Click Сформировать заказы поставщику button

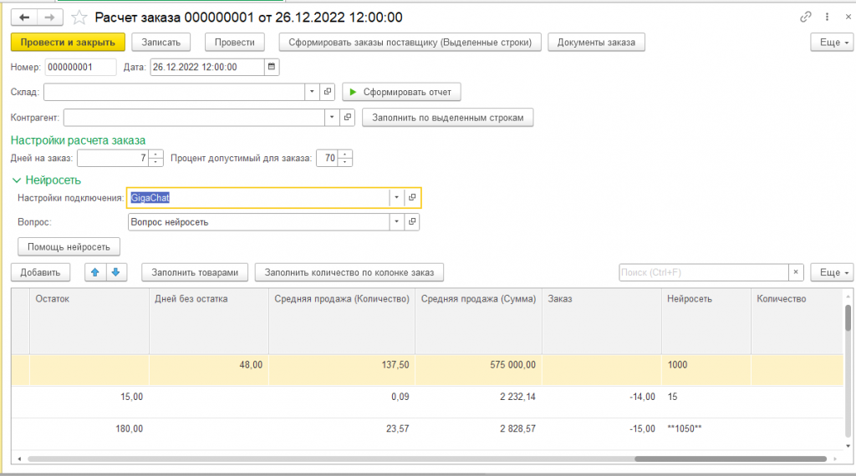410,42
